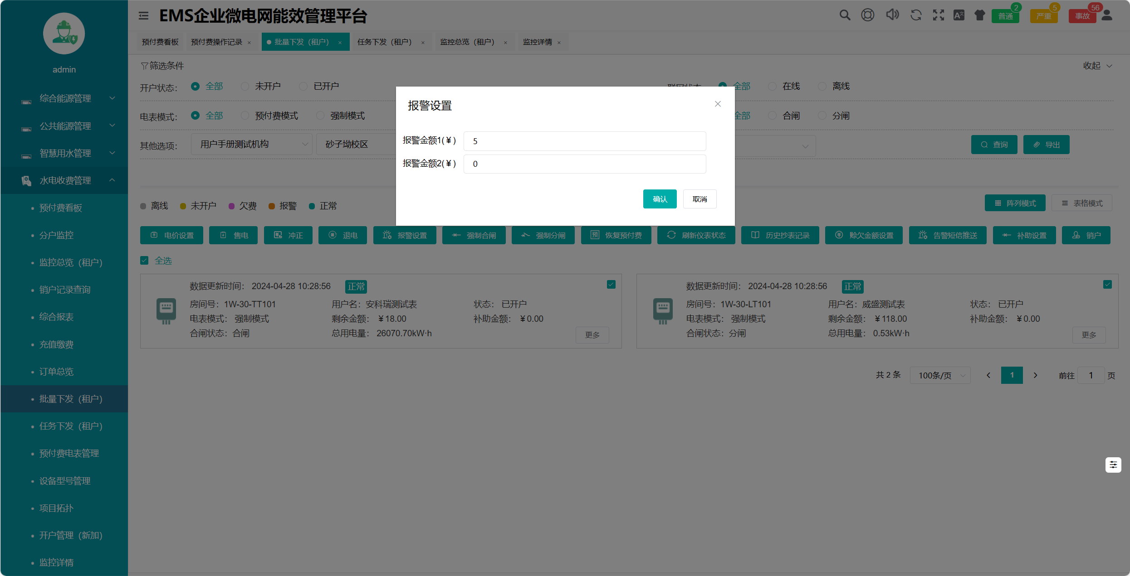Open the 用户手册测试机构 dropdown

click(x=251, y=144)
